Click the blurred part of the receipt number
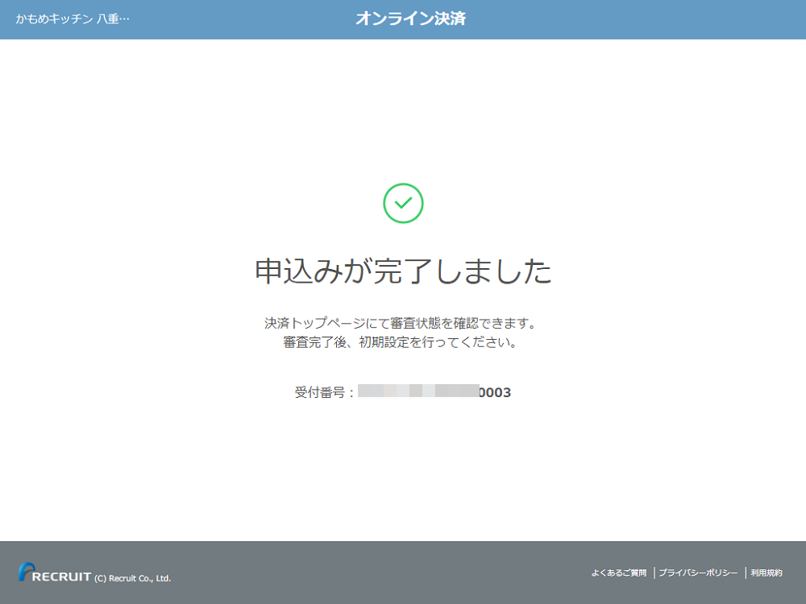The height and width of the screenshot is (604, 806). [x=418, y=392]
